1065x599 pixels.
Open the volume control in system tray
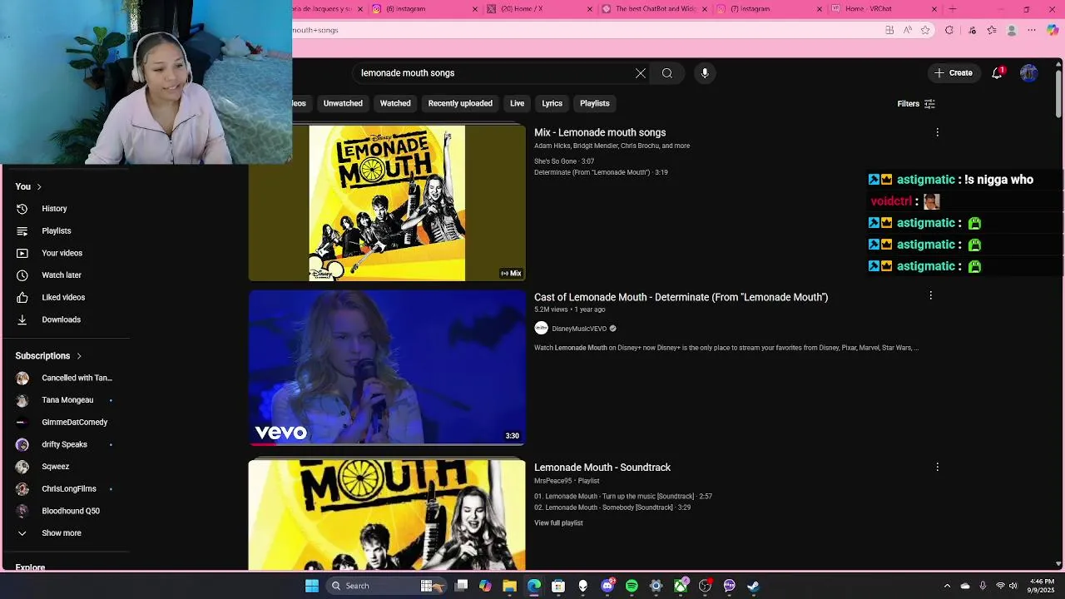1013,586
